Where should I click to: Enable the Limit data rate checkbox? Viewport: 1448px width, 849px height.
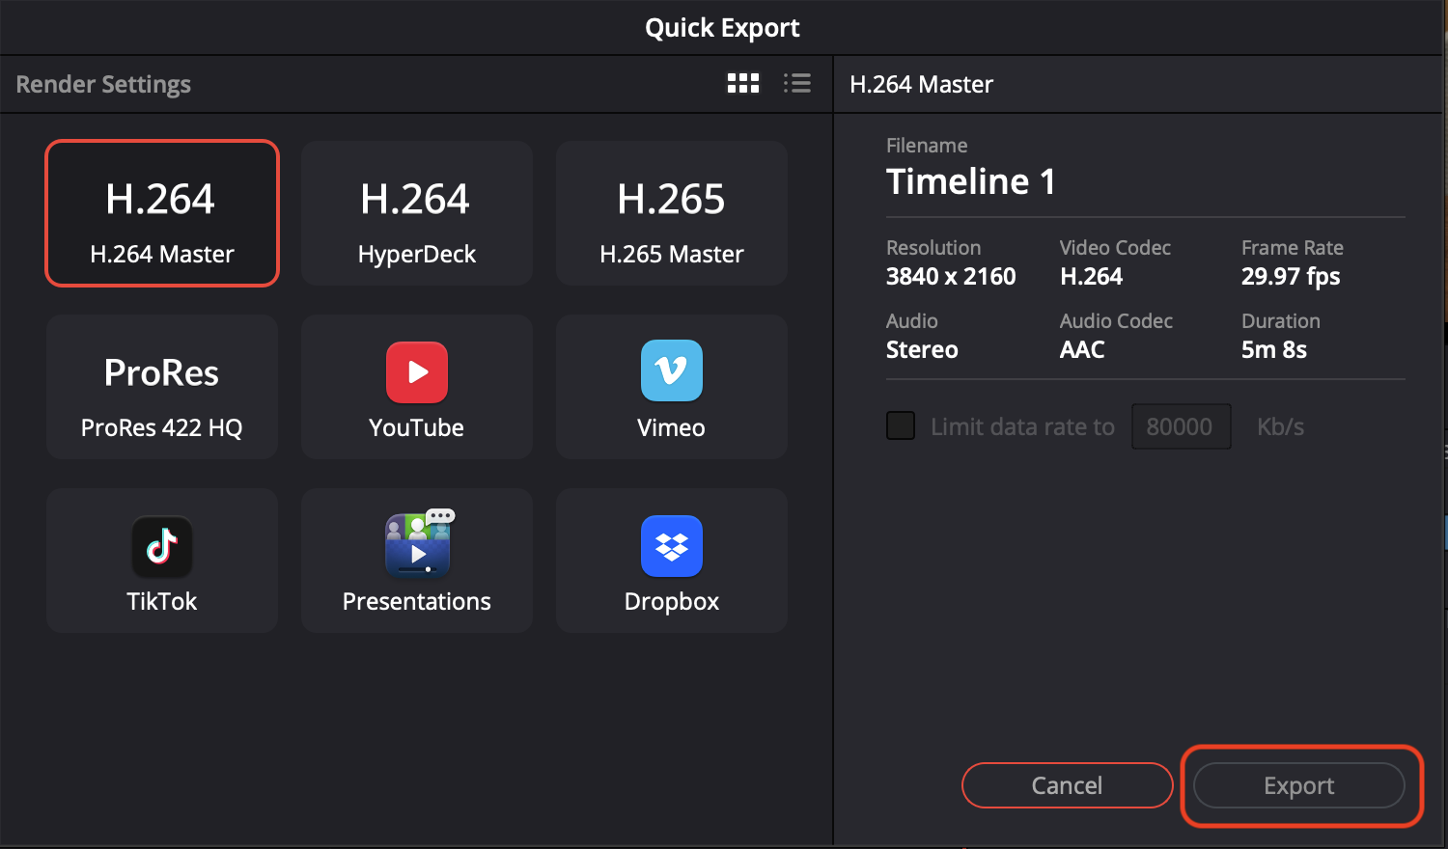pos(901,426)
